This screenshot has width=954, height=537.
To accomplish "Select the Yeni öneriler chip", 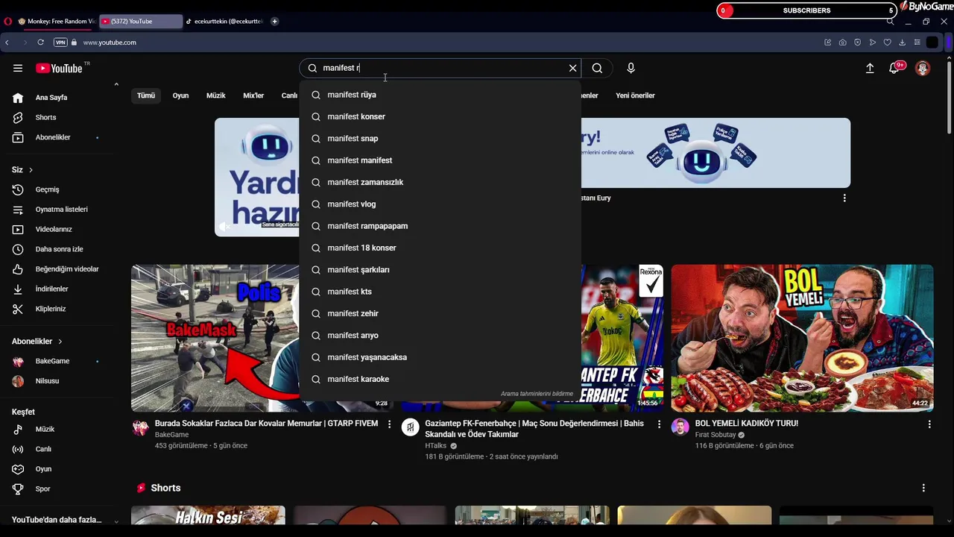I will pyautogui.click(x=635, y=95).
